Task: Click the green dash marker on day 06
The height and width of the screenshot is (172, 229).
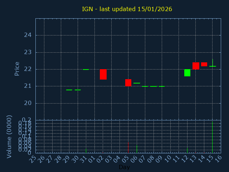Action: point(137,83)
